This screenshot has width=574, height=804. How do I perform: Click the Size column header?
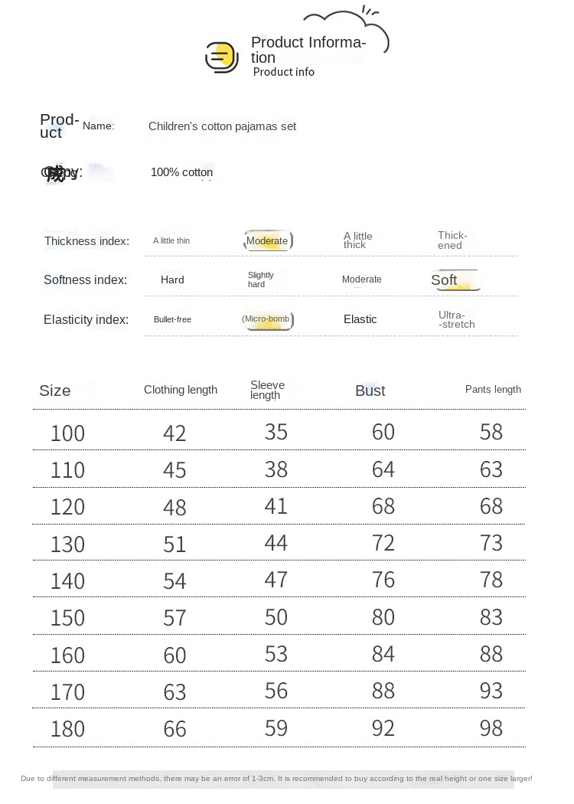[x=55, y=391]
